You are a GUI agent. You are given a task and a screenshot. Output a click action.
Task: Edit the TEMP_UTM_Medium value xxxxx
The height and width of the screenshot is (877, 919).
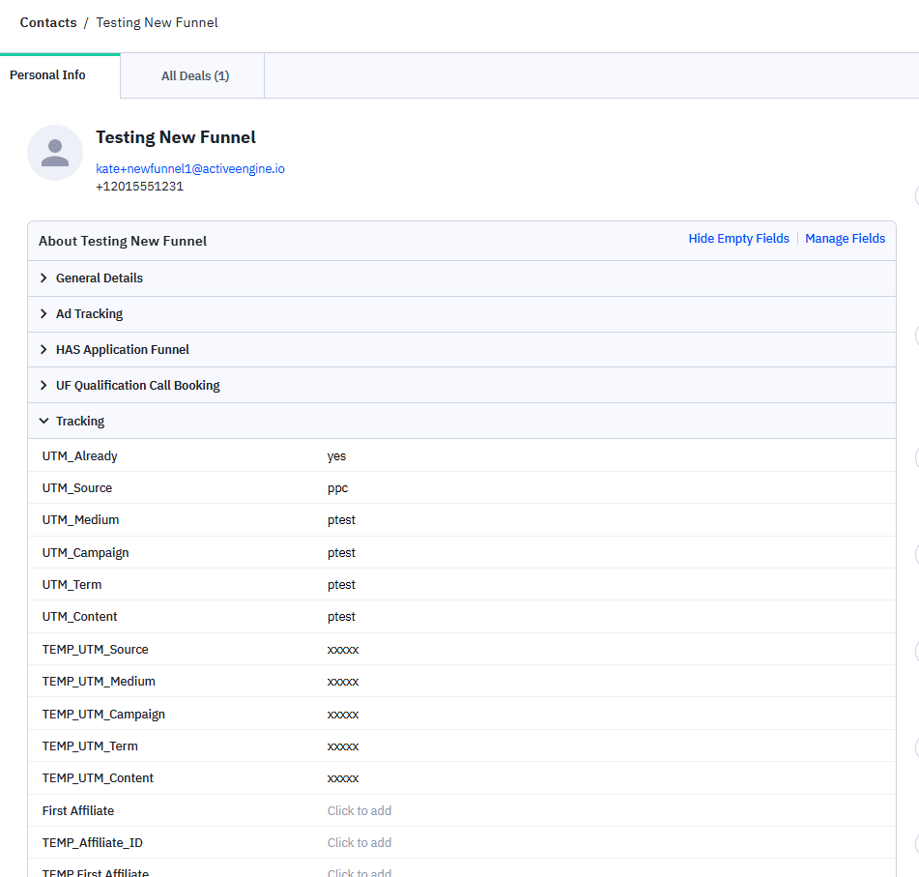pyautogui.click(x=343, y=681)
